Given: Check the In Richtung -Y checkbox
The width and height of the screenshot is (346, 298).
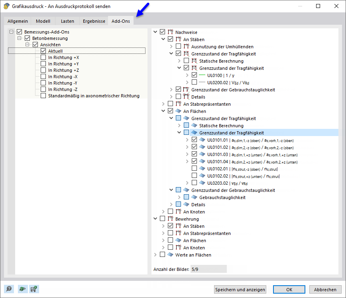Looking at the screenshot, I should [x=43, y=83].
